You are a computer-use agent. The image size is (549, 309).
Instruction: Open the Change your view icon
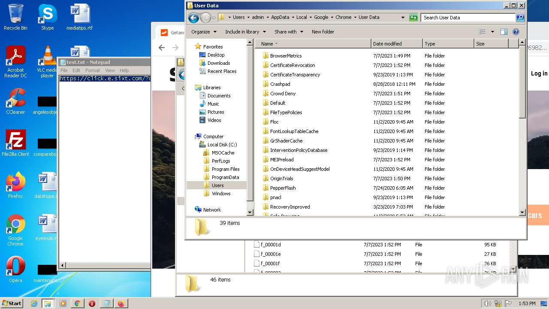pyautogui.click(x=482, y=32)
